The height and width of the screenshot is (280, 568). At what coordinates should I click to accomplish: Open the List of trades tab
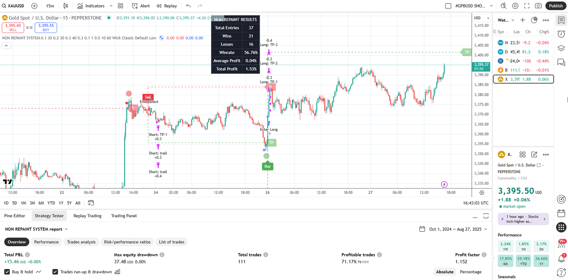coord(171,242)
